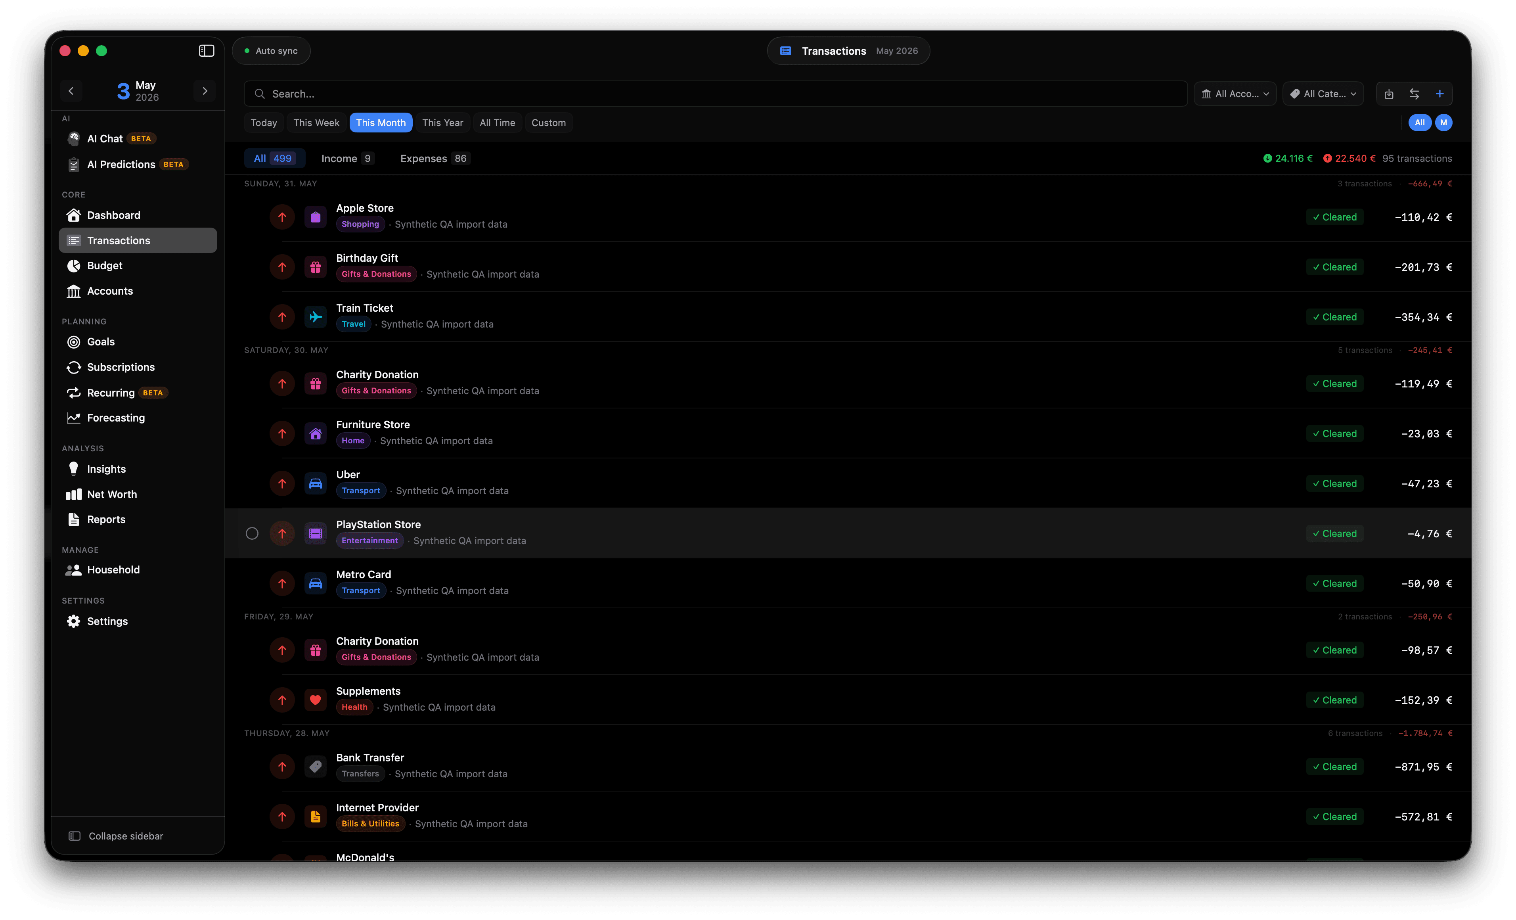
Task: Click the 22.540 € expenses total
Action: tap(1349, 158)
